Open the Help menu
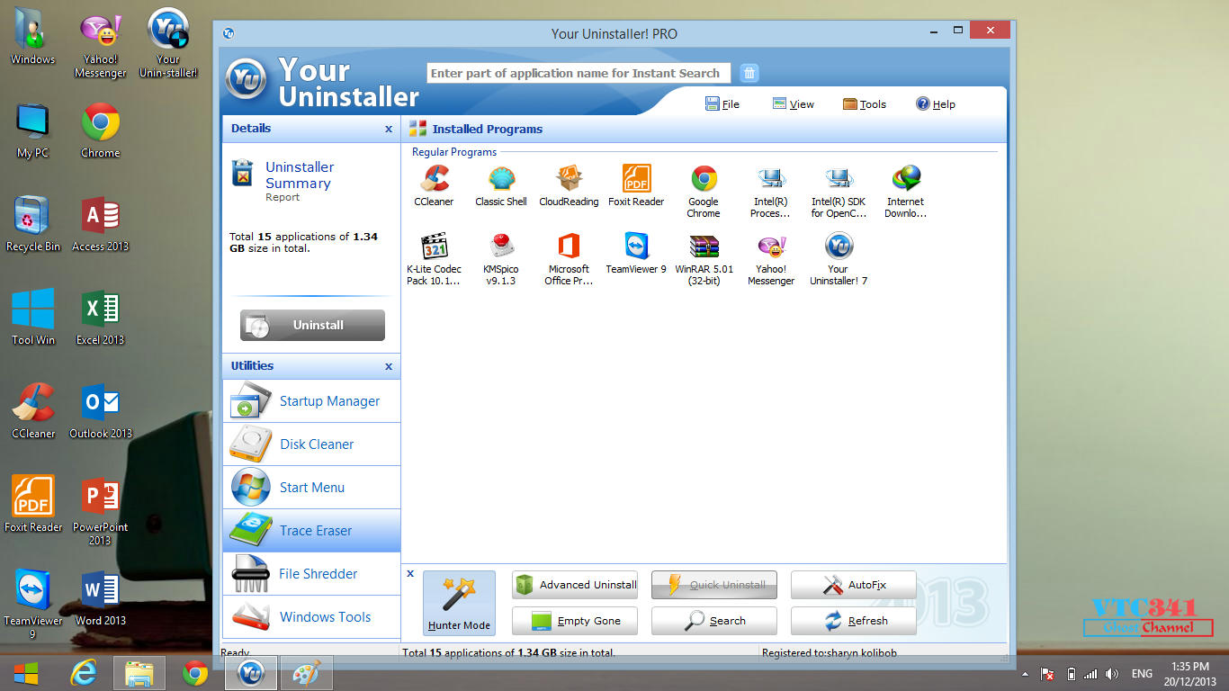Viewport: 1229px width, 691px height. (x=936, y=104)
